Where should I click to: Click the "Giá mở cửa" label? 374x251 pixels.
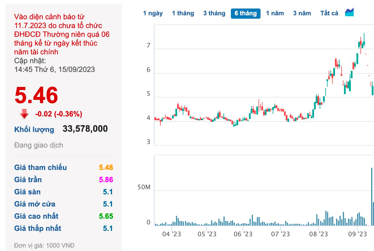35,204
